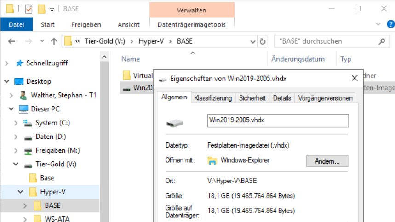Open the Vorgängerversionen tab
This screenshot has width=395, height=222.
pos(325,98)
